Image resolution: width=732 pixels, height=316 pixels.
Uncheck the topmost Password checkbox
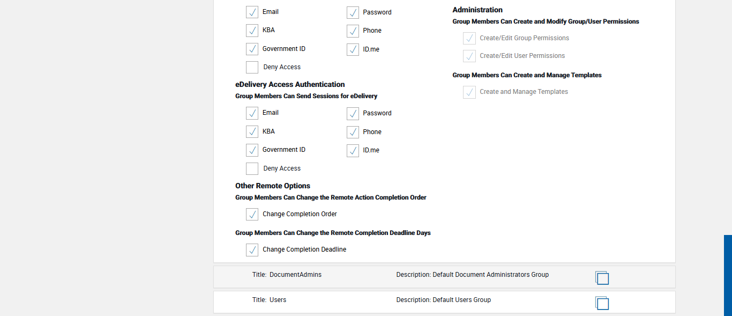click(x=353, y=13)
